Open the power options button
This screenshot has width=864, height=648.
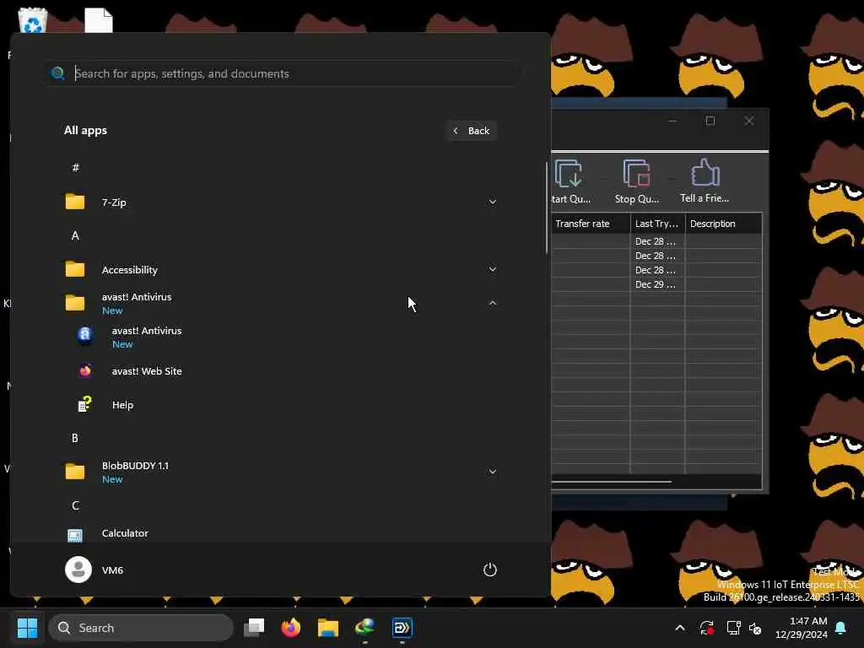(x=490, y=570)
